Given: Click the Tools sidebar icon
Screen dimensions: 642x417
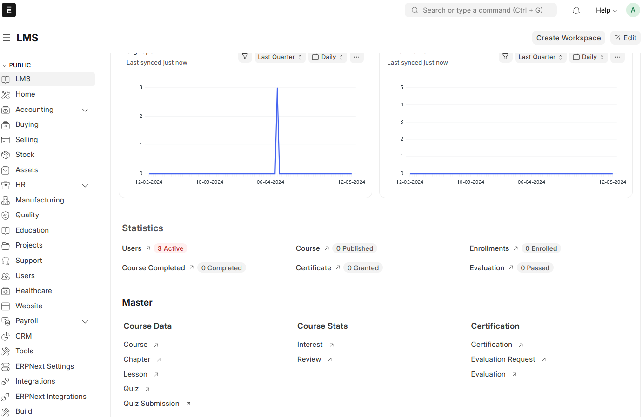Looking at the screenshot, I should 6,351.
